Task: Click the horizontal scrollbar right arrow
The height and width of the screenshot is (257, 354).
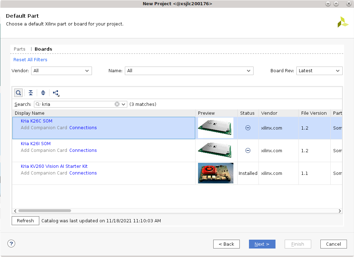Action: pos(340,211)
